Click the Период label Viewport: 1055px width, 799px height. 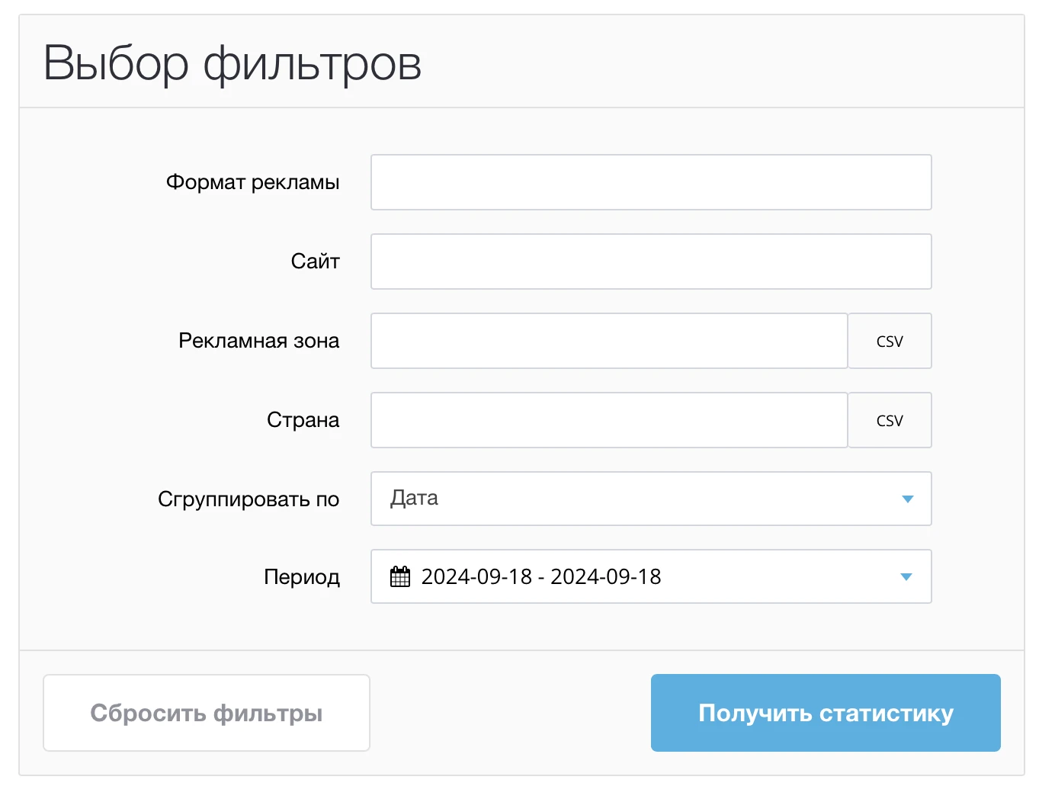(x=302, y=577)
